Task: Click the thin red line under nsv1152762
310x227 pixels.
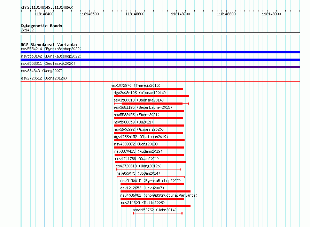Action: pos(158,213)
